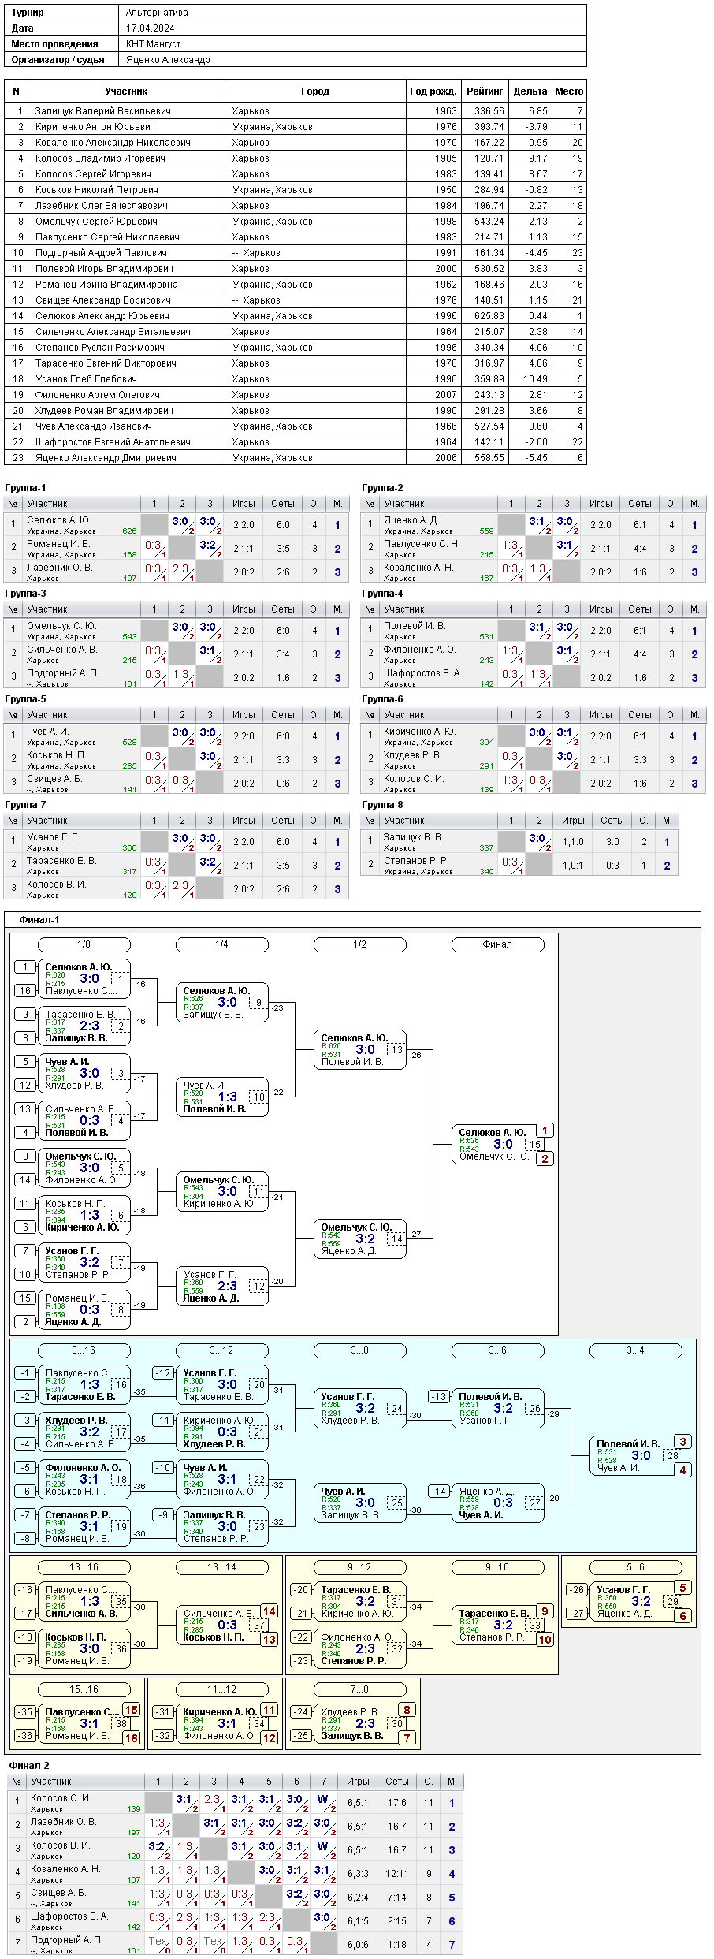Select the 3...16 round label

[84, 1350]
